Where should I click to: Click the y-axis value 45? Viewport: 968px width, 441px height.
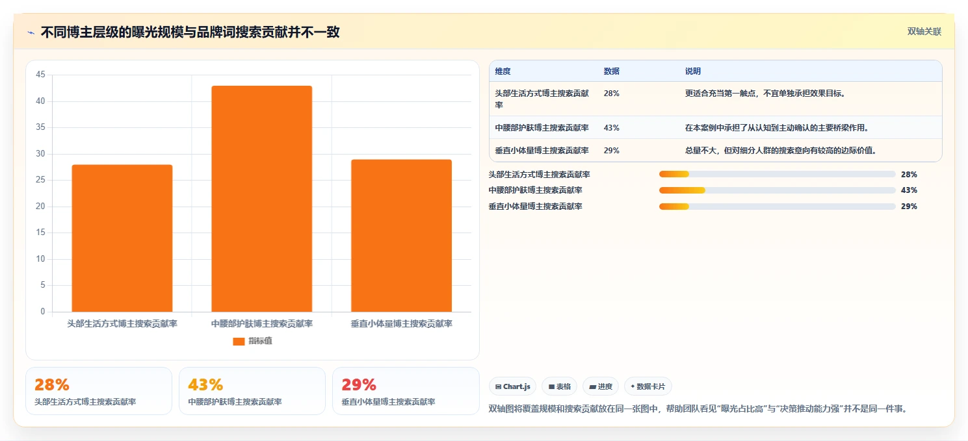pos(40,75)
